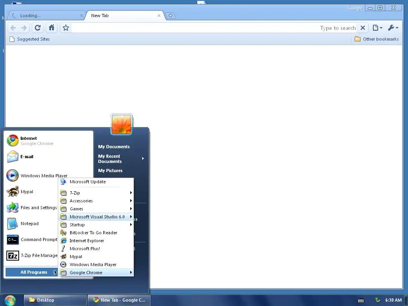Expand the Startup programs folder

(x=96, y=225)
